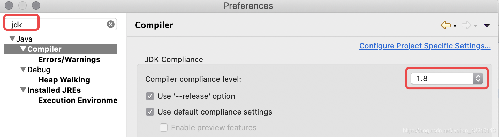
Task: Open Configure Project Specific Settings link
Action: click(425, 46)
